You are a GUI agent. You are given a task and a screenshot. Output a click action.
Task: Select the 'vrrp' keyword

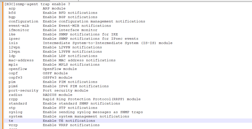13,125
